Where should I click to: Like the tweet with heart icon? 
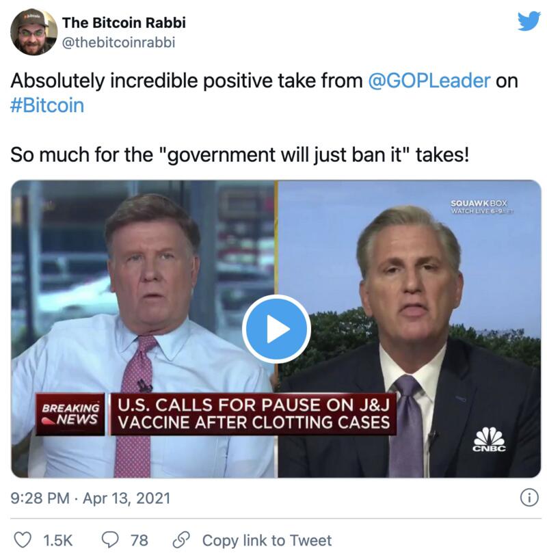[x=23, y=540]
